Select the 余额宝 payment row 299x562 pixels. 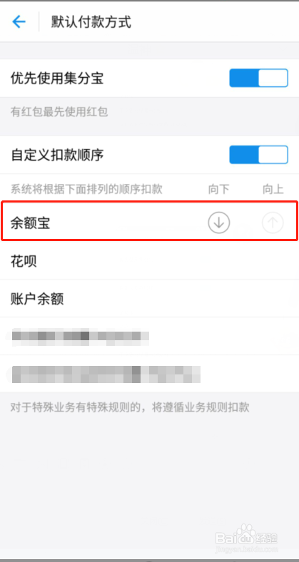[x=150, y=222]
